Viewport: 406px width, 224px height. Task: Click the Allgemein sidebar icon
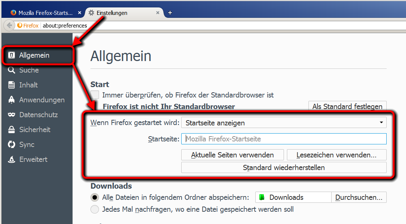coord(12,55)
